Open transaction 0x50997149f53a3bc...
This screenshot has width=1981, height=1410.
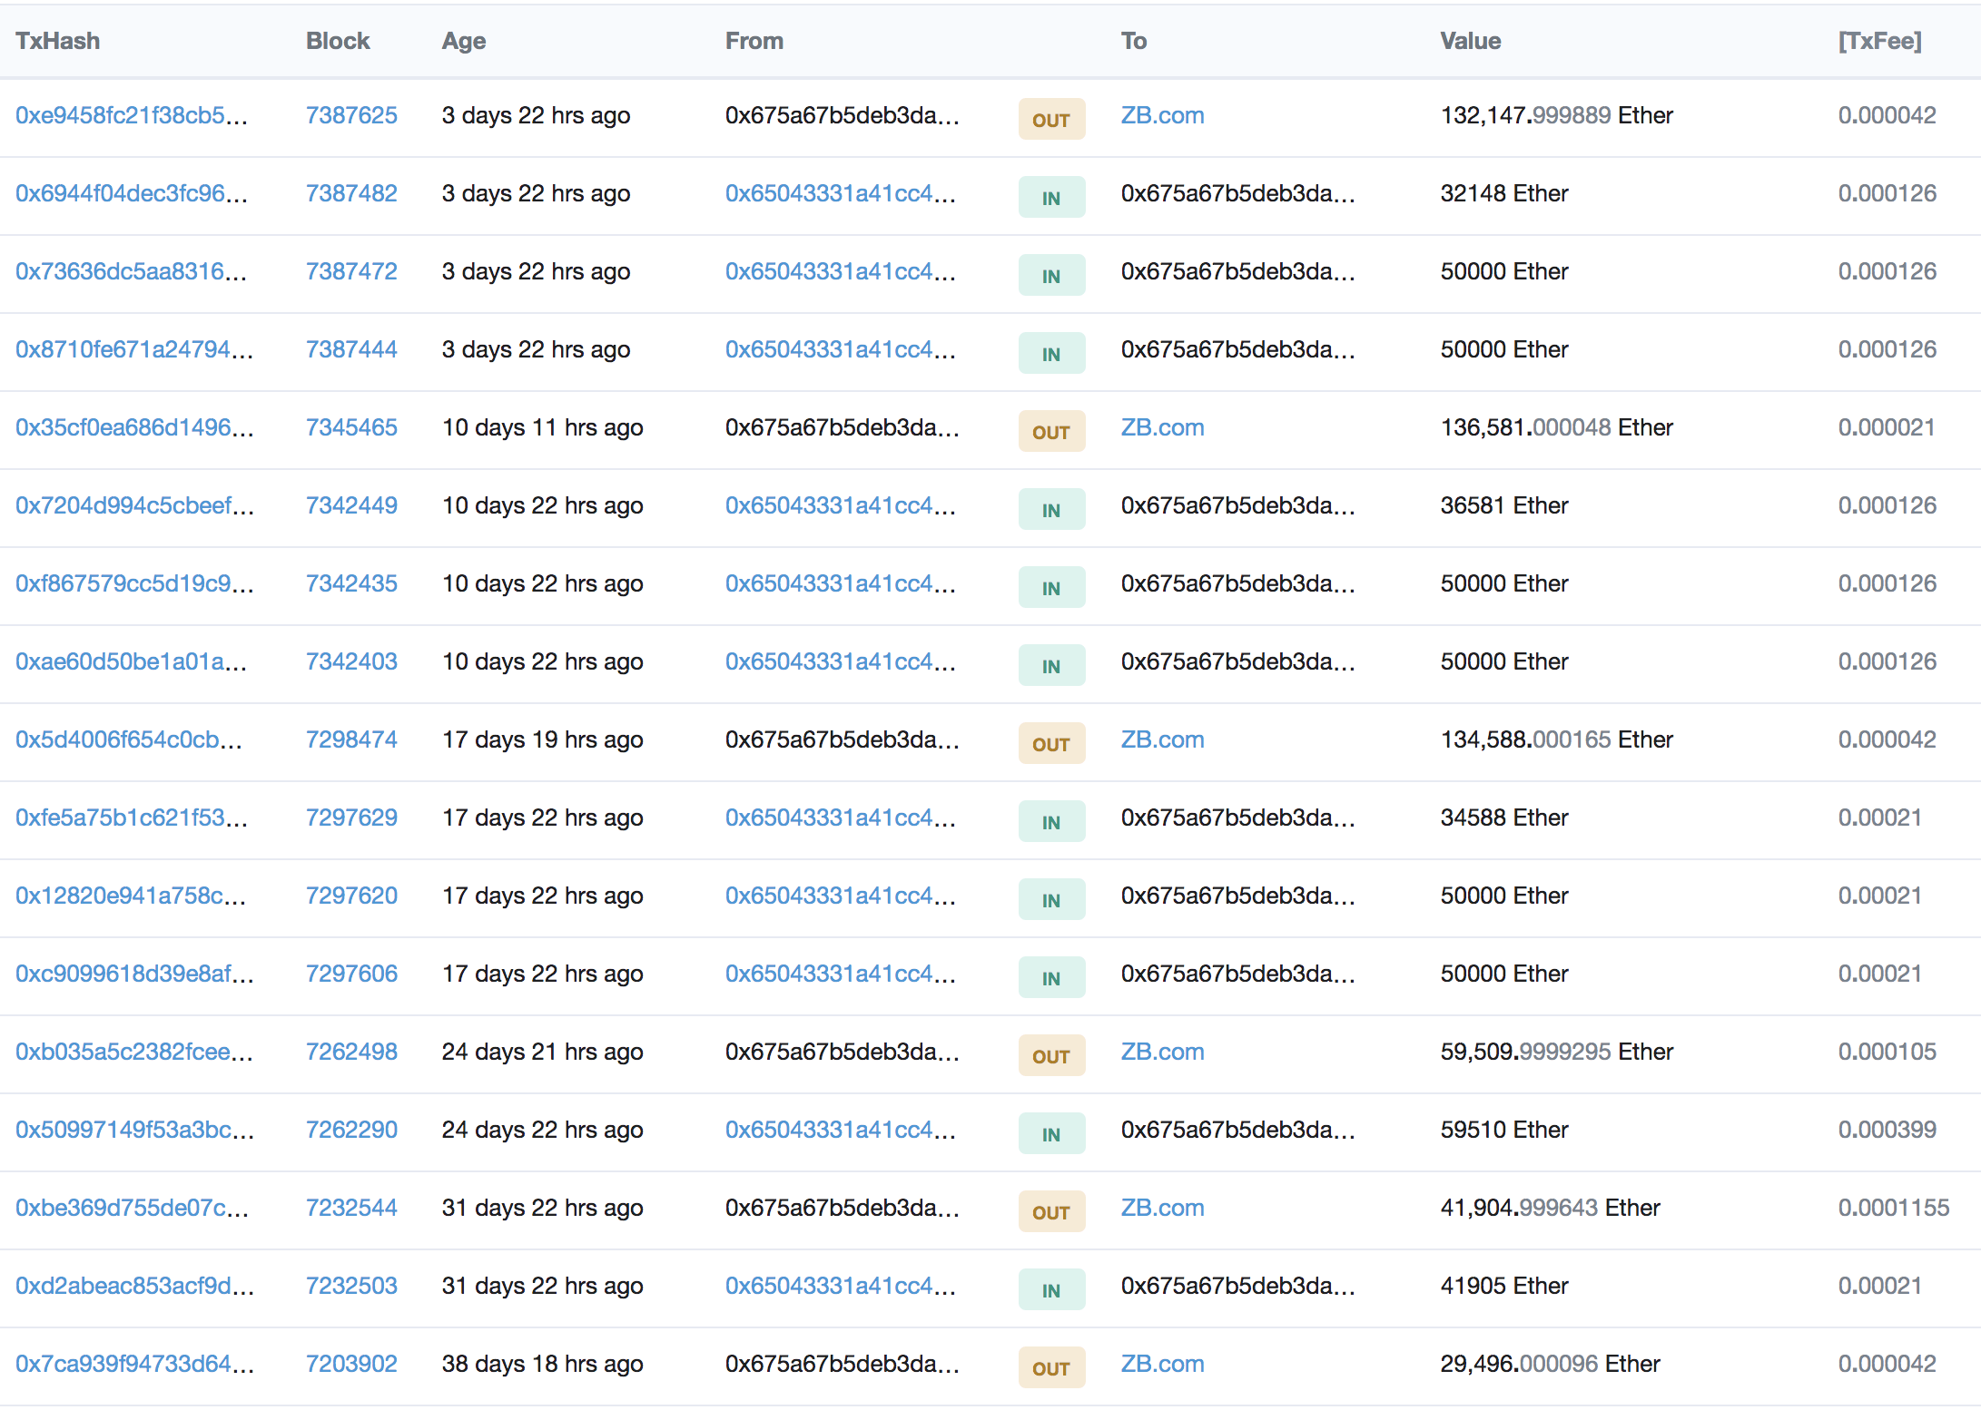click(134, 1130)
